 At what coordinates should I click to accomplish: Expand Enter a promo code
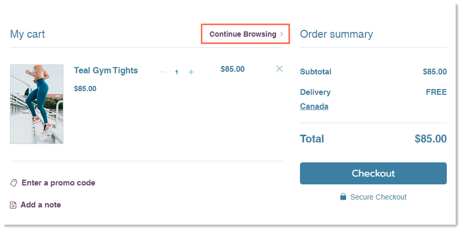point(58,183)
